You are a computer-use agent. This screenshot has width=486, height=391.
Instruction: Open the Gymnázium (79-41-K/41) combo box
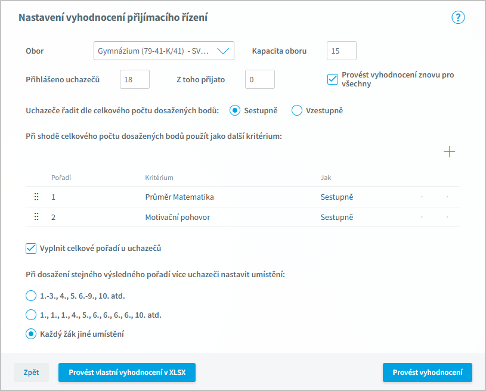(163, 51)
